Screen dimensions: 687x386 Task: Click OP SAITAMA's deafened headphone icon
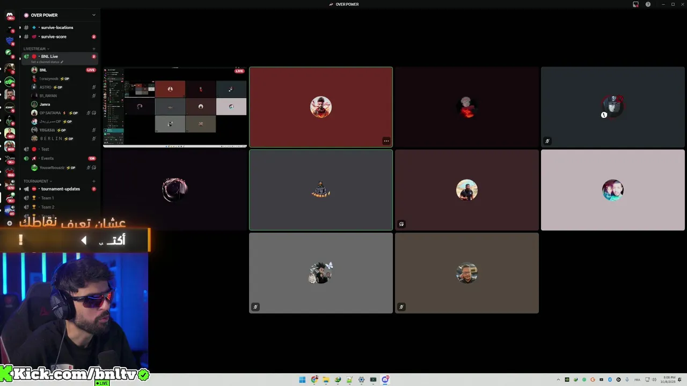(x=94, y=113)
